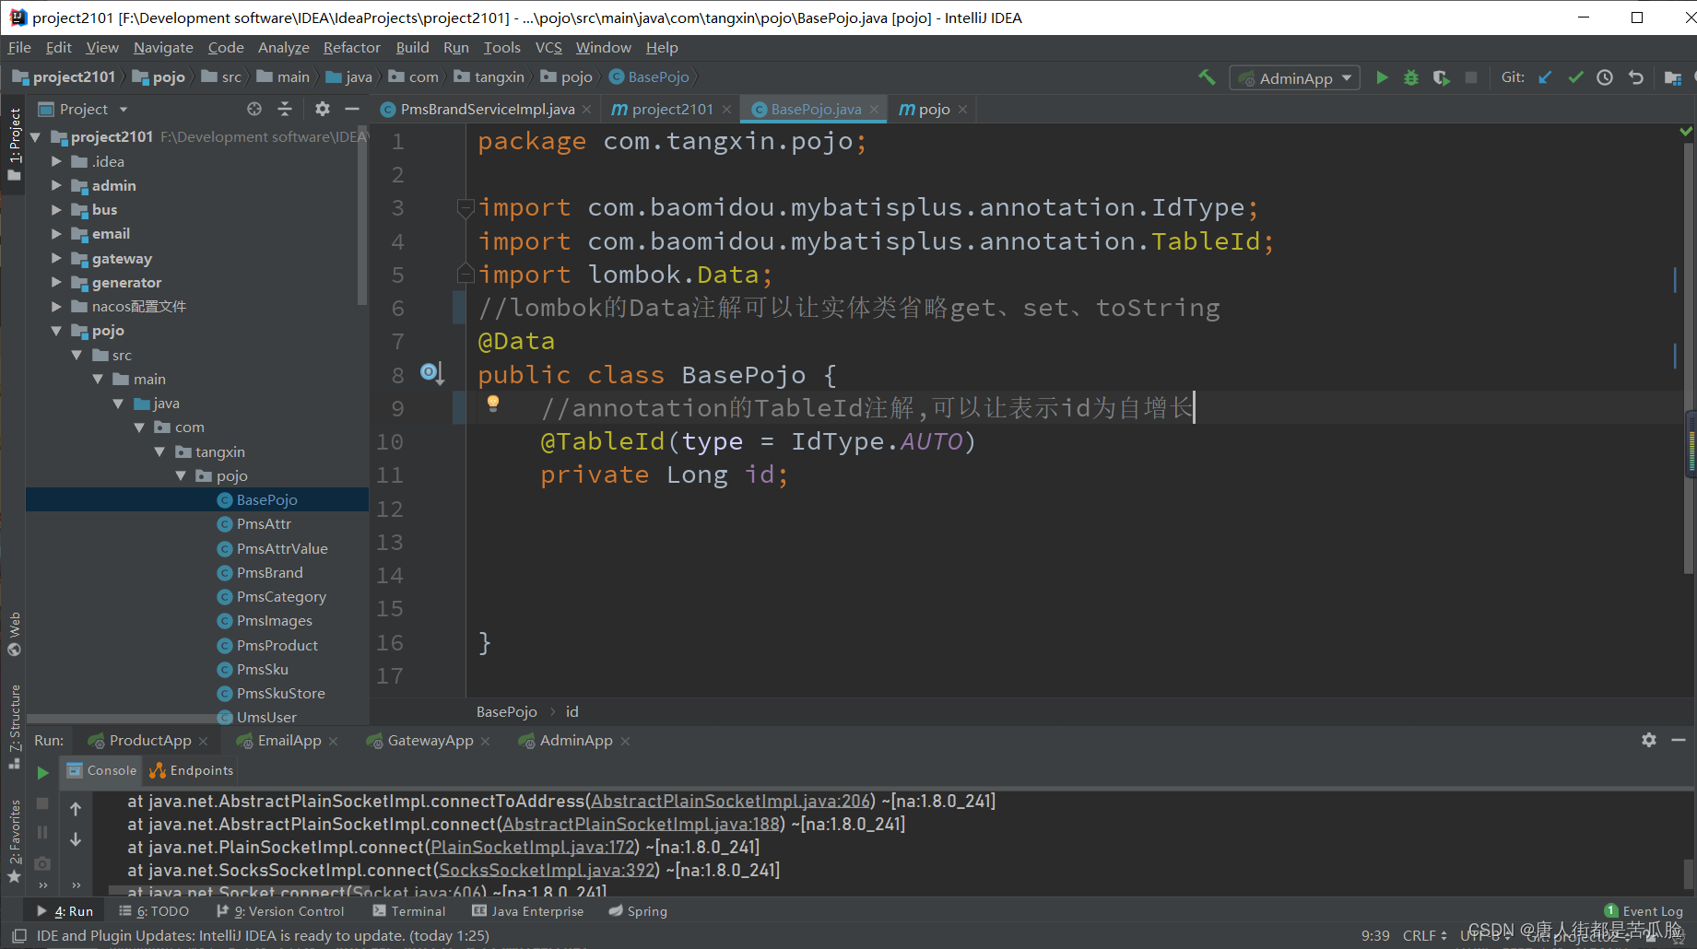Open SocksSocketImpl.java:392 stack link
The width and height of the screenshot is (1697, 949).
click(547, 870)
